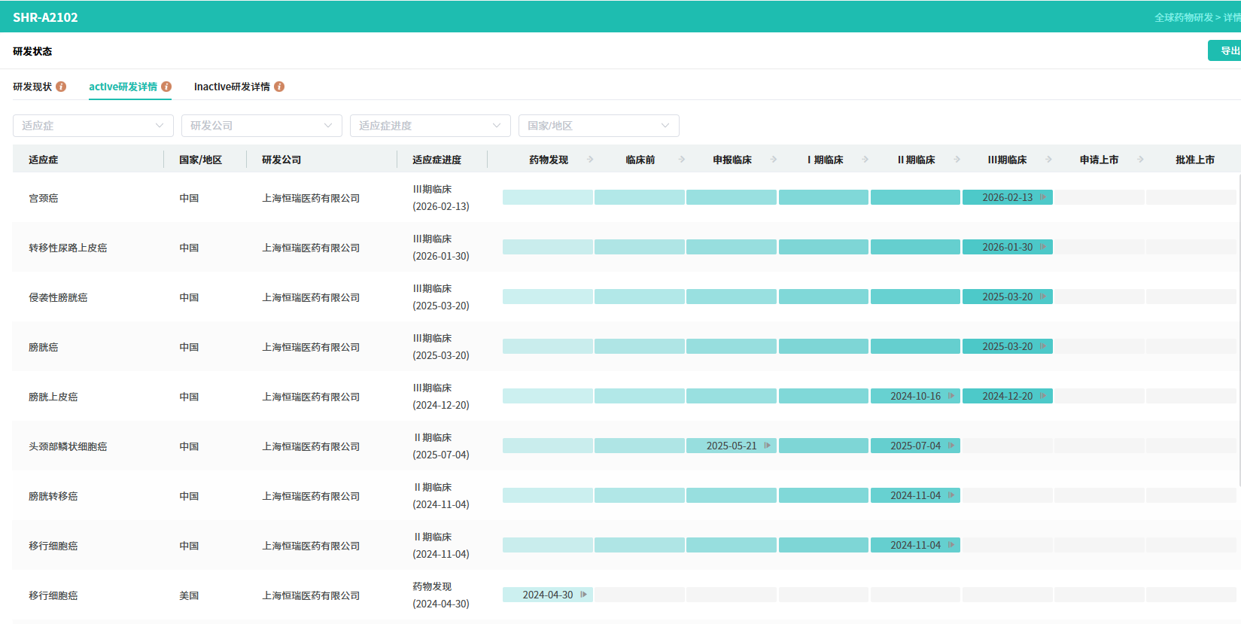
Task: Open the 研发公司 filter dropdown
Action: (x=261, y=126)
